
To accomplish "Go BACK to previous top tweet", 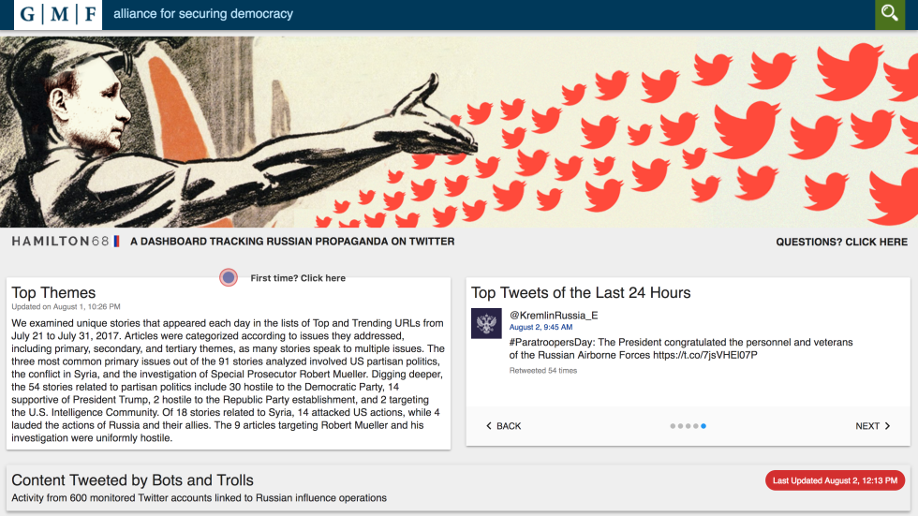I will (x=503, y=426).
